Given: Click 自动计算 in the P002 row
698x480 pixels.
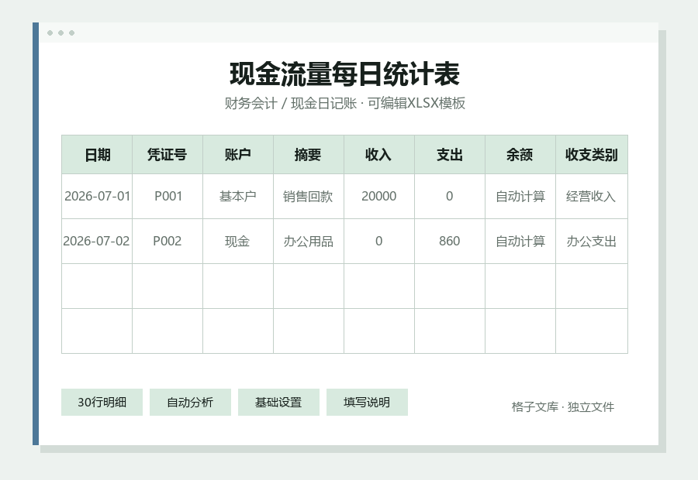Looking at the screenshot, I should point(520,242).
